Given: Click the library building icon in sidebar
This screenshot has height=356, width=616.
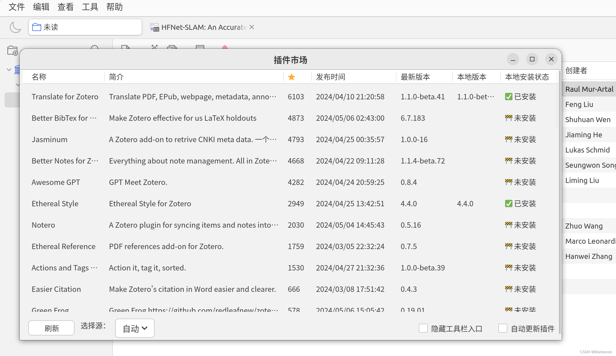Looking at the screenshot, I should [17, 69].
